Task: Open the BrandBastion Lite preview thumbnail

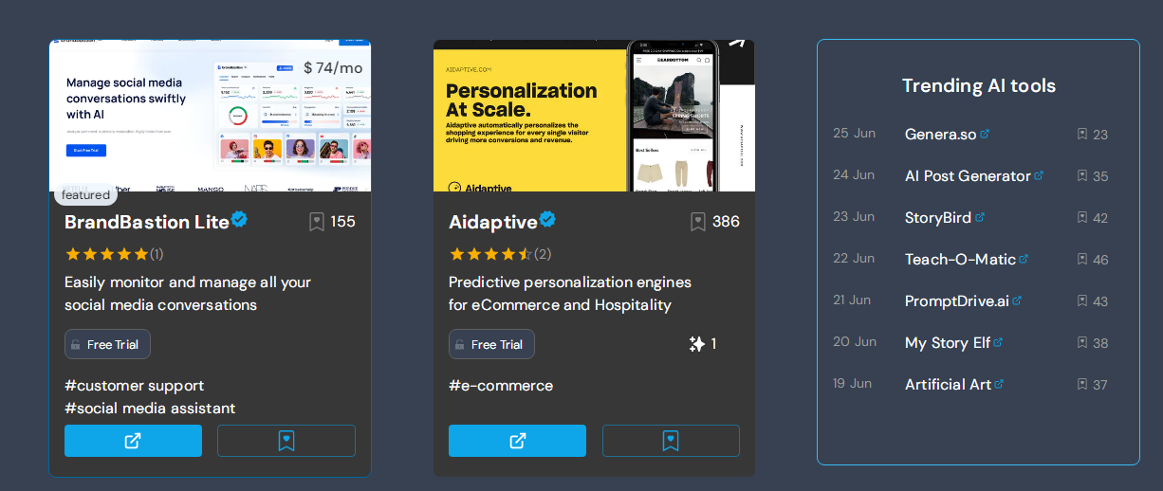Action: pyautogui.click(x=210, y=116)
